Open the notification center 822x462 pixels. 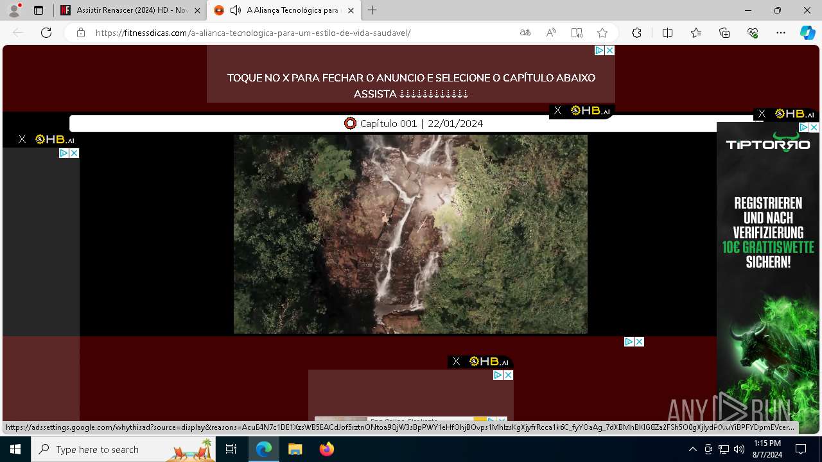801,449
